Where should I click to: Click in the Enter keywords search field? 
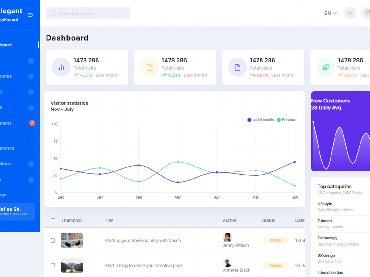(x=92, y=13)
